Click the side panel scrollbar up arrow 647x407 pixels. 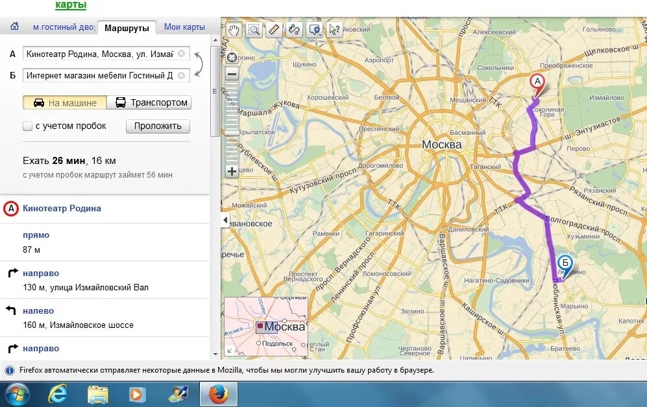click(x=215, y=40)
